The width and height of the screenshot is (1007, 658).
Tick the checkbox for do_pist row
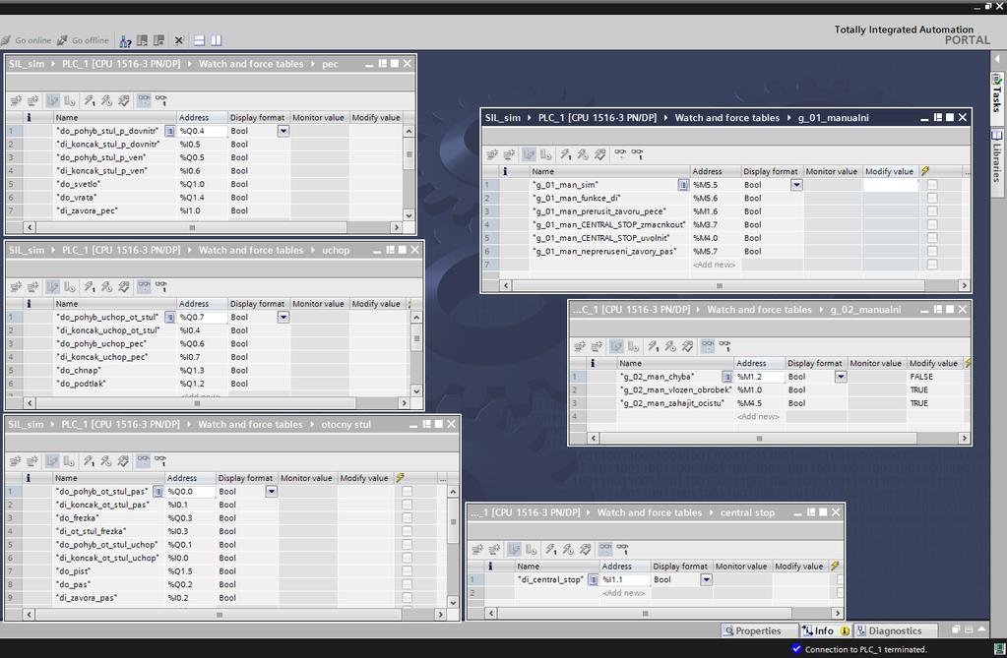[407, 571]
